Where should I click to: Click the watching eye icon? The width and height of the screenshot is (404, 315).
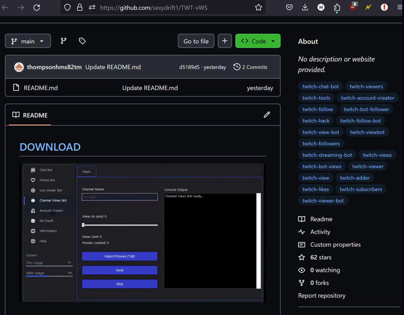[302, 270]
